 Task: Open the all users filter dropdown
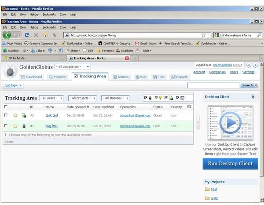point(51,98)
